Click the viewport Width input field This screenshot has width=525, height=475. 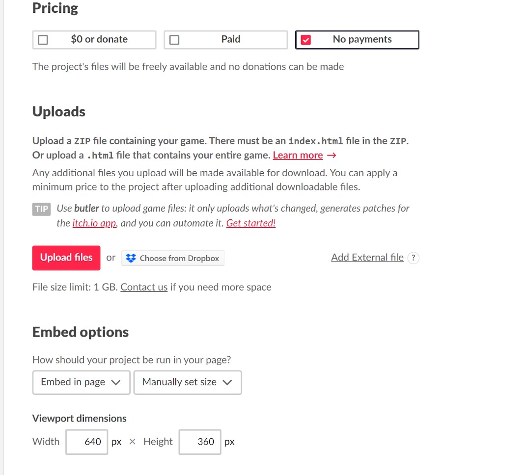tap(87, 442)
